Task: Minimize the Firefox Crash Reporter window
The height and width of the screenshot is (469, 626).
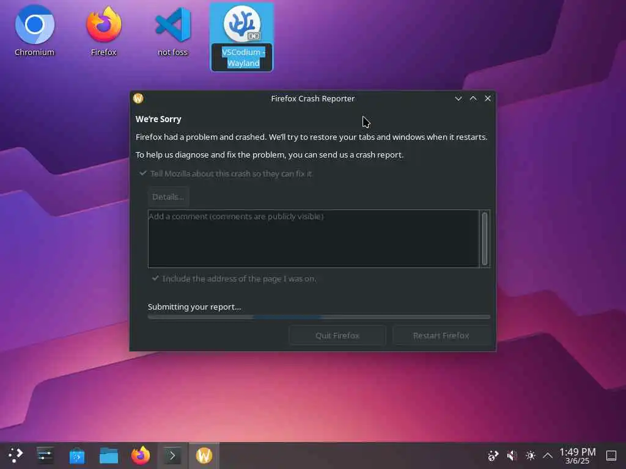Action: (458, 98)
